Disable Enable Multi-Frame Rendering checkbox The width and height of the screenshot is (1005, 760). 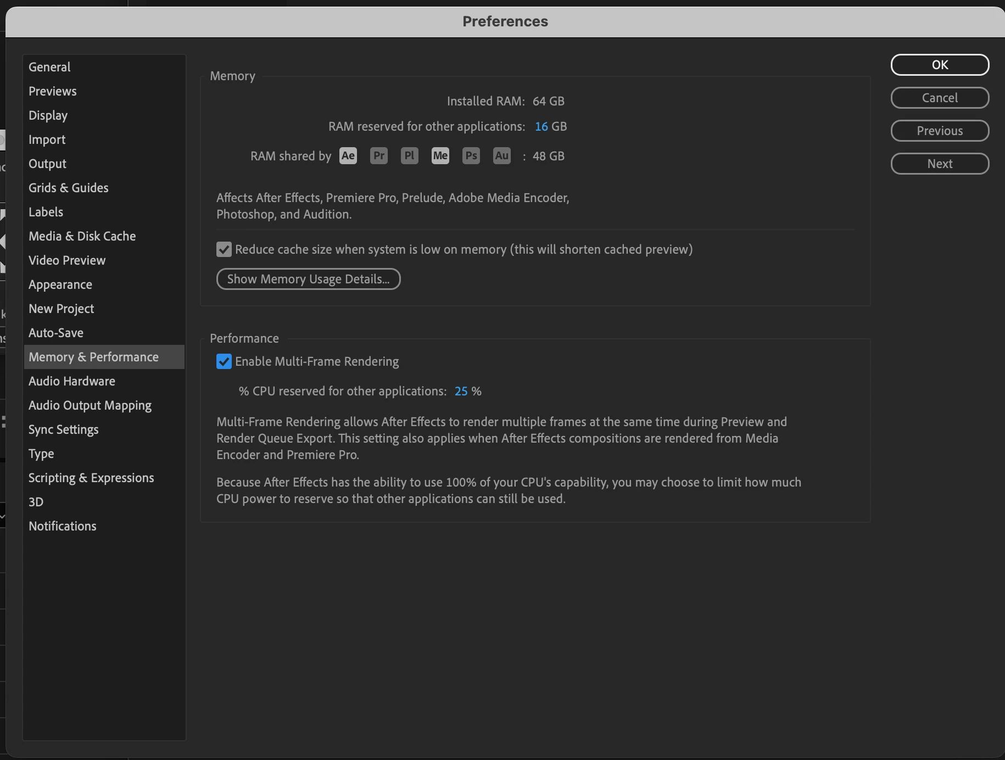(x=224, y=361)
